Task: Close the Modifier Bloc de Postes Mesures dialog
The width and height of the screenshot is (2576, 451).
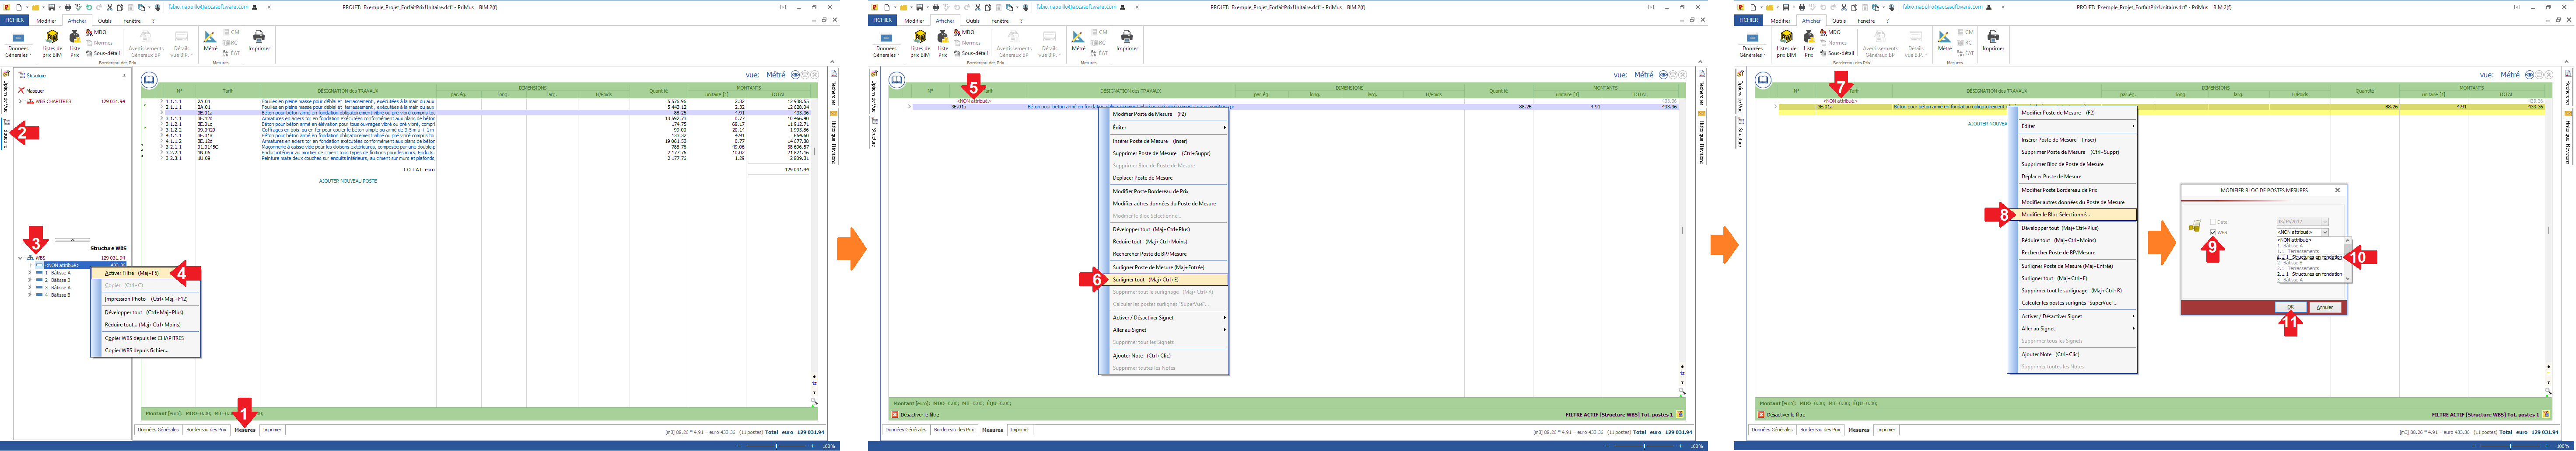Action: 2337,190
